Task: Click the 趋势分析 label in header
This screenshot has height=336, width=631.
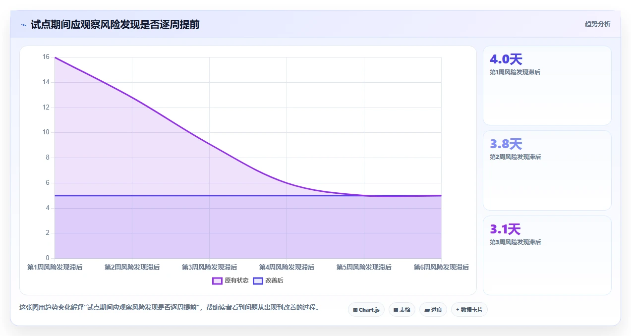Action: click(x=597, y=24)
